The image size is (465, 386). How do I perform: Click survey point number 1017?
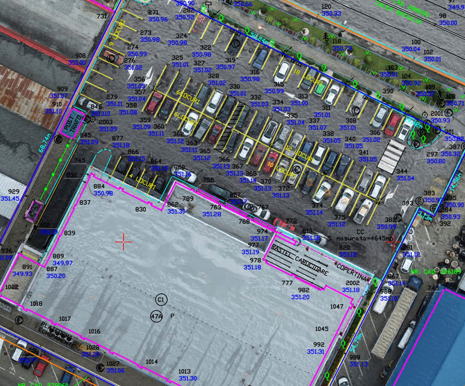pos(65,319)
